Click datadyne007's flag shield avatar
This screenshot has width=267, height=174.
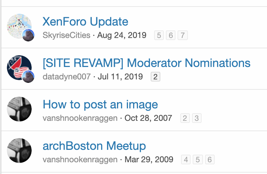[19, 67]
